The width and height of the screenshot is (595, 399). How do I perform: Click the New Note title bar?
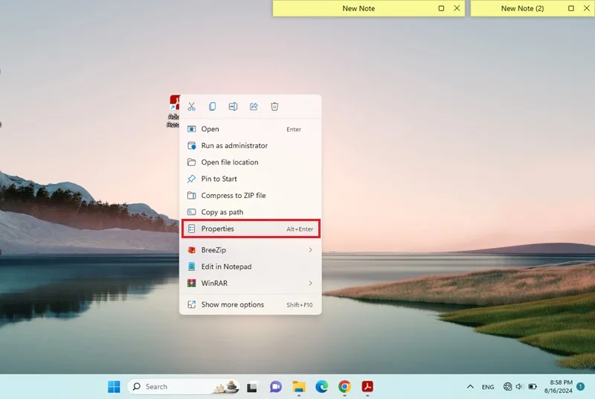(369, 8)
